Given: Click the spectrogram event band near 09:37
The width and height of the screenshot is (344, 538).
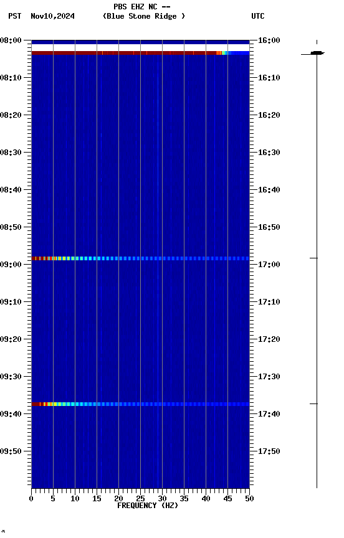Looking at the screenshot, I should click(x=140, y=404).
